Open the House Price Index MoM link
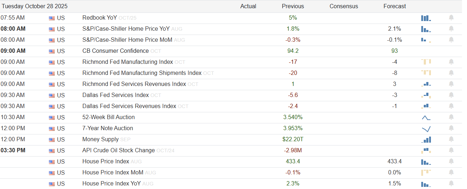467x189 pixels. 113,173
